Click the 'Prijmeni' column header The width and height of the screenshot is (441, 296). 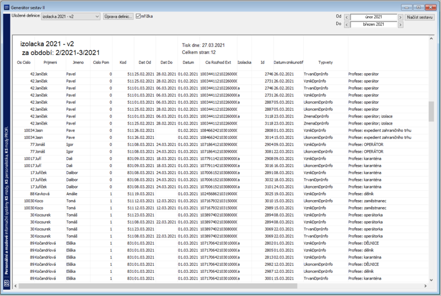(50, 62)
